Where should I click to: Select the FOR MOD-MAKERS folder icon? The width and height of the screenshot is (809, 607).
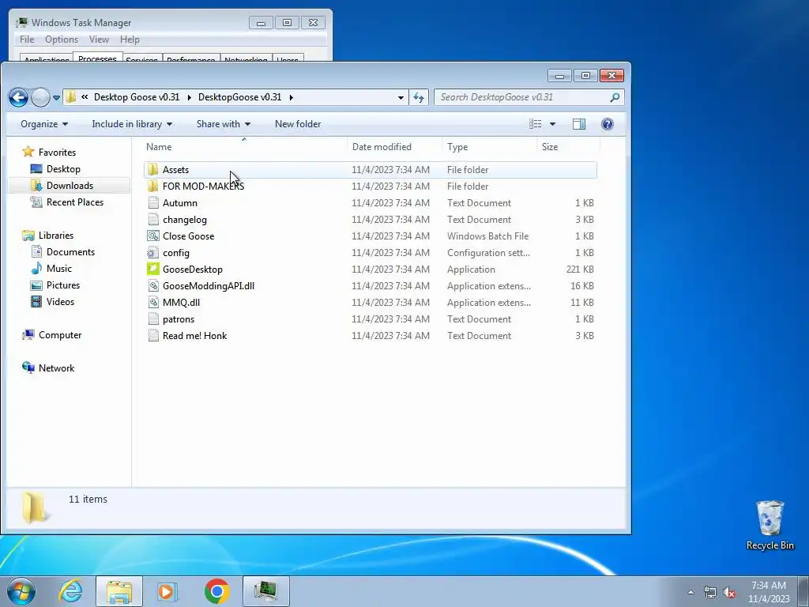(152, 186)
